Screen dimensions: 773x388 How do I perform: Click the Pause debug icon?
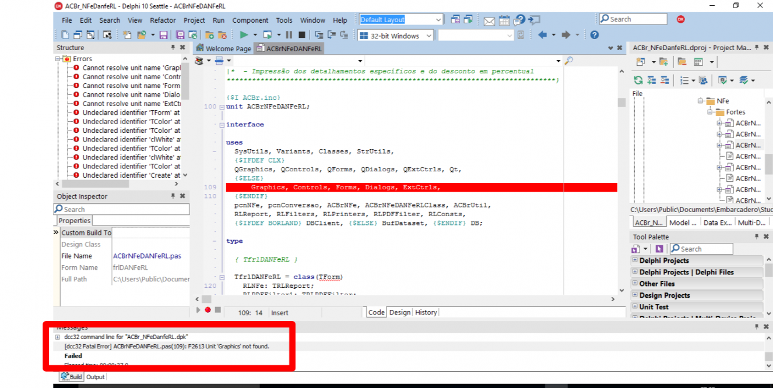click(289, 35)
